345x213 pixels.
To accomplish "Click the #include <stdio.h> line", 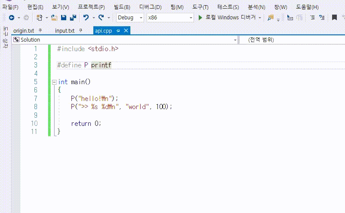I will (88, 49).
